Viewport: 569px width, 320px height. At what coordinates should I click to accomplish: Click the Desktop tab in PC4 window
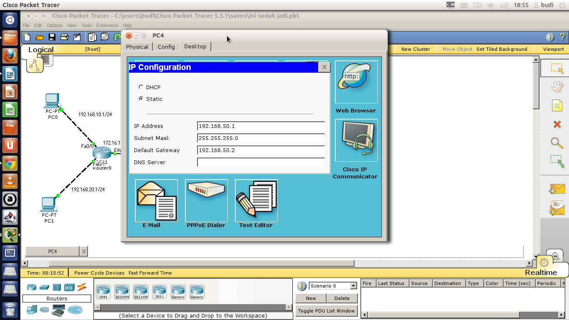coord(195,46)
